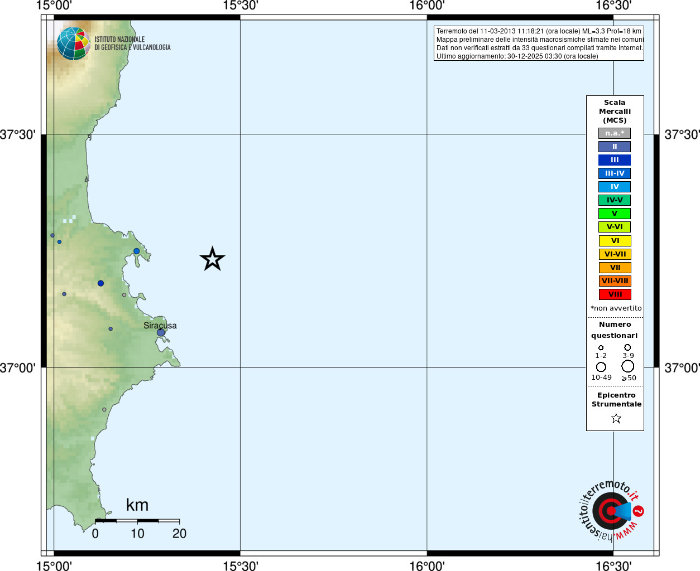Click the Siracusa city label

point(160,326)
